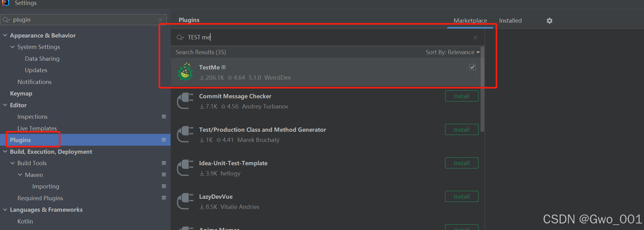Select Updates in settings tree
The height and width of the screenshot is (230, 644).
click(x=36, y=70)
